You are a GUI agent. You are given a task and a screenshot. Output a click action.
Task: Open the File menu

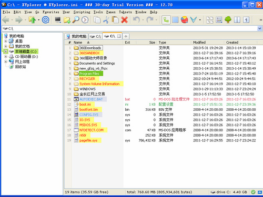coord(6,12)
